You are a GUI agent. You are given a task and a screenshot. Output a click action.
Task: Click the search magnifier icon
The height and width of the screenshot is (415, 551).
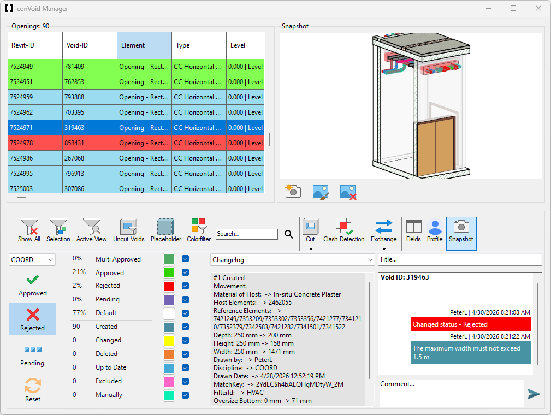(x=289, y=234)
